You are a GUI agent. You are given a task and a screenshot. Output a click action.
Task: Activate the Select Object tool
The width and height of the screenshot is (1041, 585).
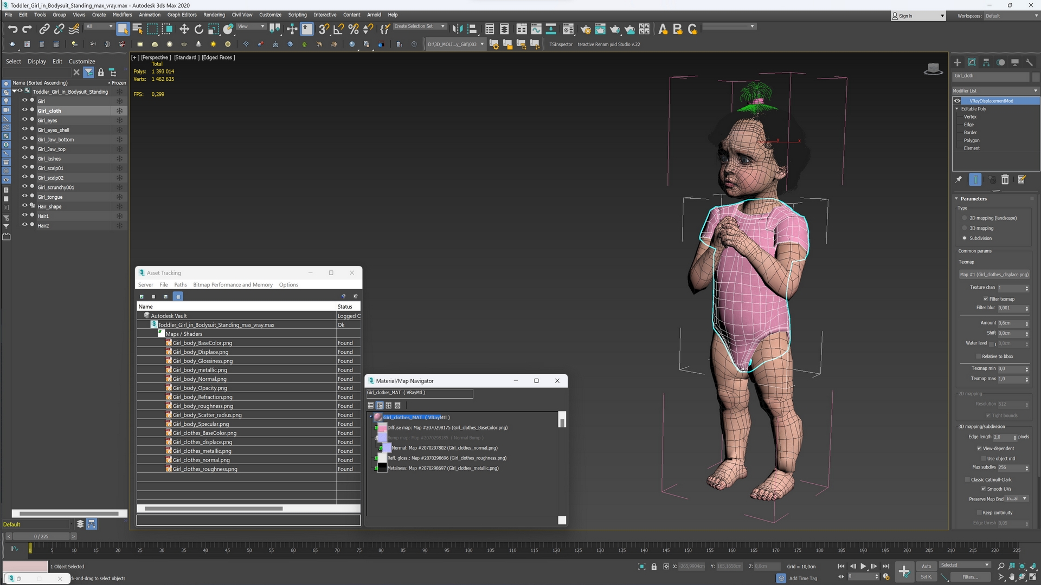click(123, 29)
